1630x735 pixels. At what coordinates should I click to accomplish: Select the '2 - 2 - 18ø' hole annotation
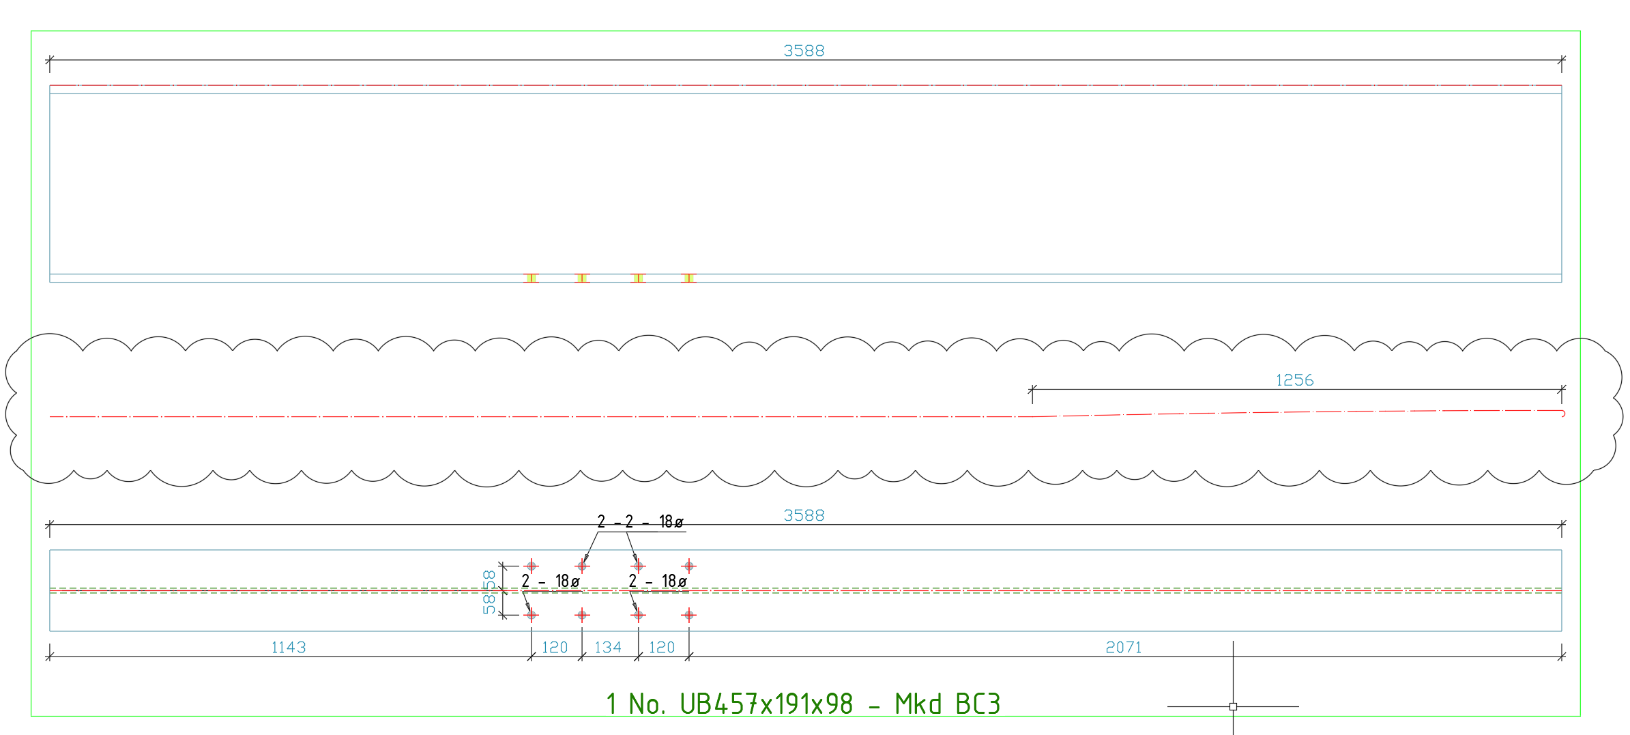tap(640, 521)
